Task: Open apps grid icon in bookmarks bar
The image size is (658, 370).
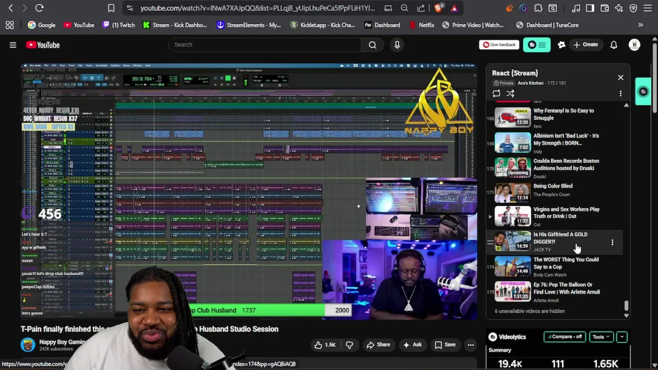Action: coord(10,25)
